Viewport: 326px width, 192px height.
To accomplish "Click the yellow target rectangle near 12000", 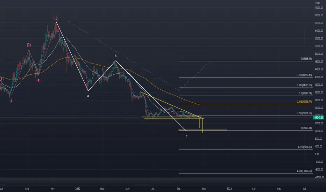I will (203, 130).
